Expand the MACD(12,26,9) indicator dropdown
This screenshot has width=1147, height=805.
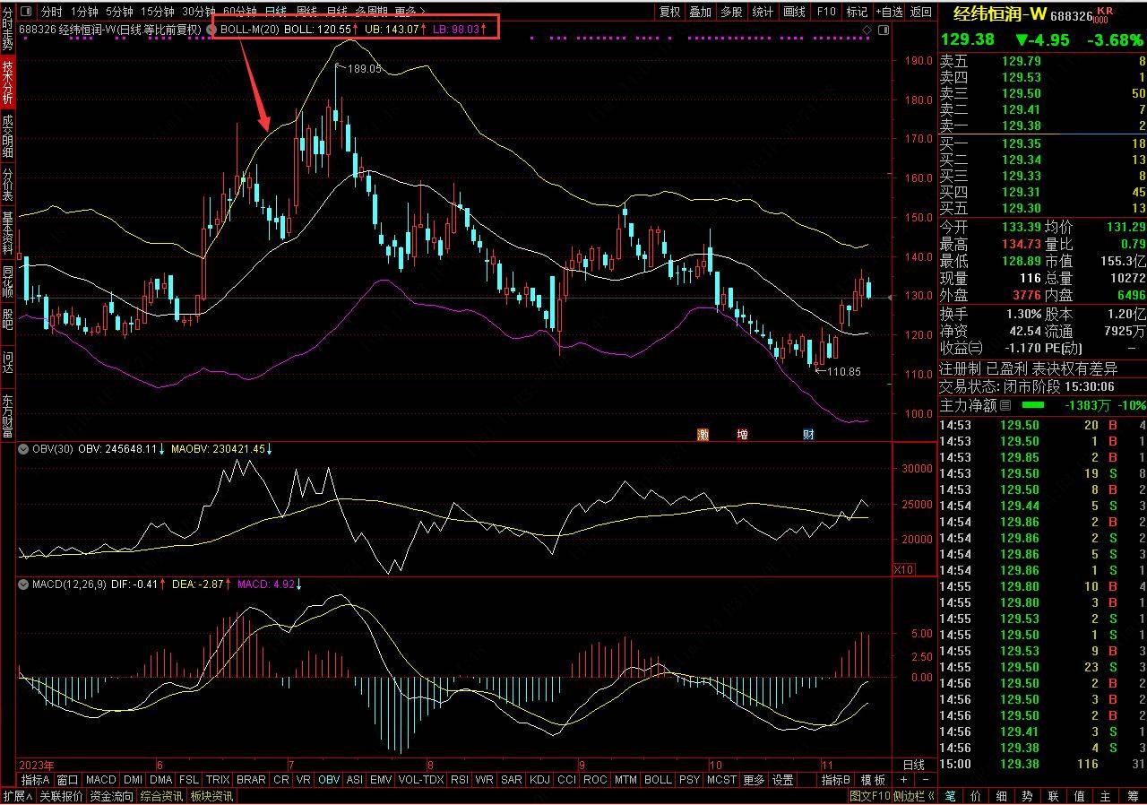(24, 584)
